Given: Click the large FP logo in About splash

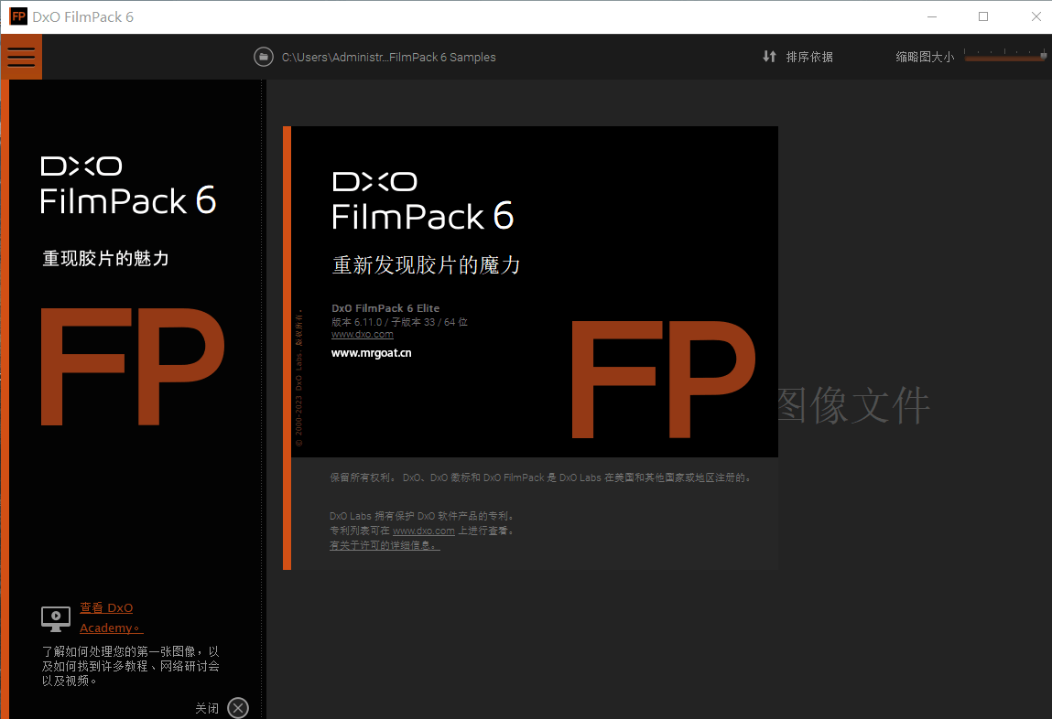Looking at the screenshot, I should click(664, 380).
